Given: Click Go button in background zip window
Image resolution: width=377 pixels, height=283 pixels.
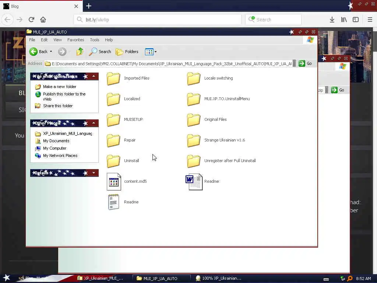Looking at the screenshot, I should coord(338,90).
